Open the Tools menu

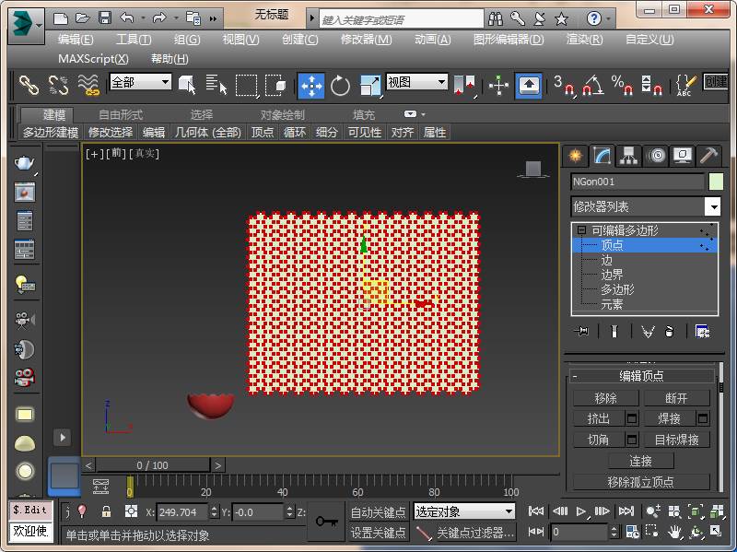[x=134, y=40]
